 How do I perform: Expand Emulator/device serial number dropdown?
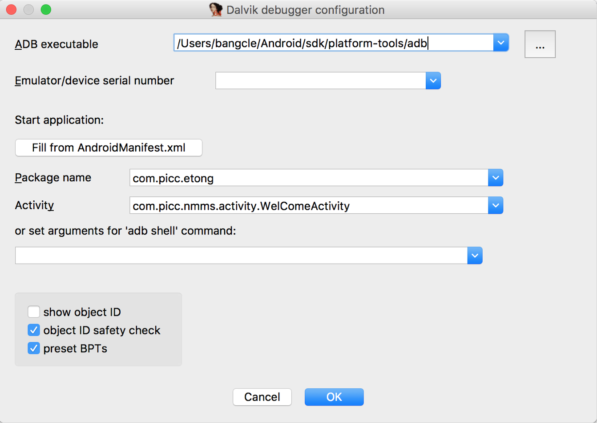tap(433, 81)
